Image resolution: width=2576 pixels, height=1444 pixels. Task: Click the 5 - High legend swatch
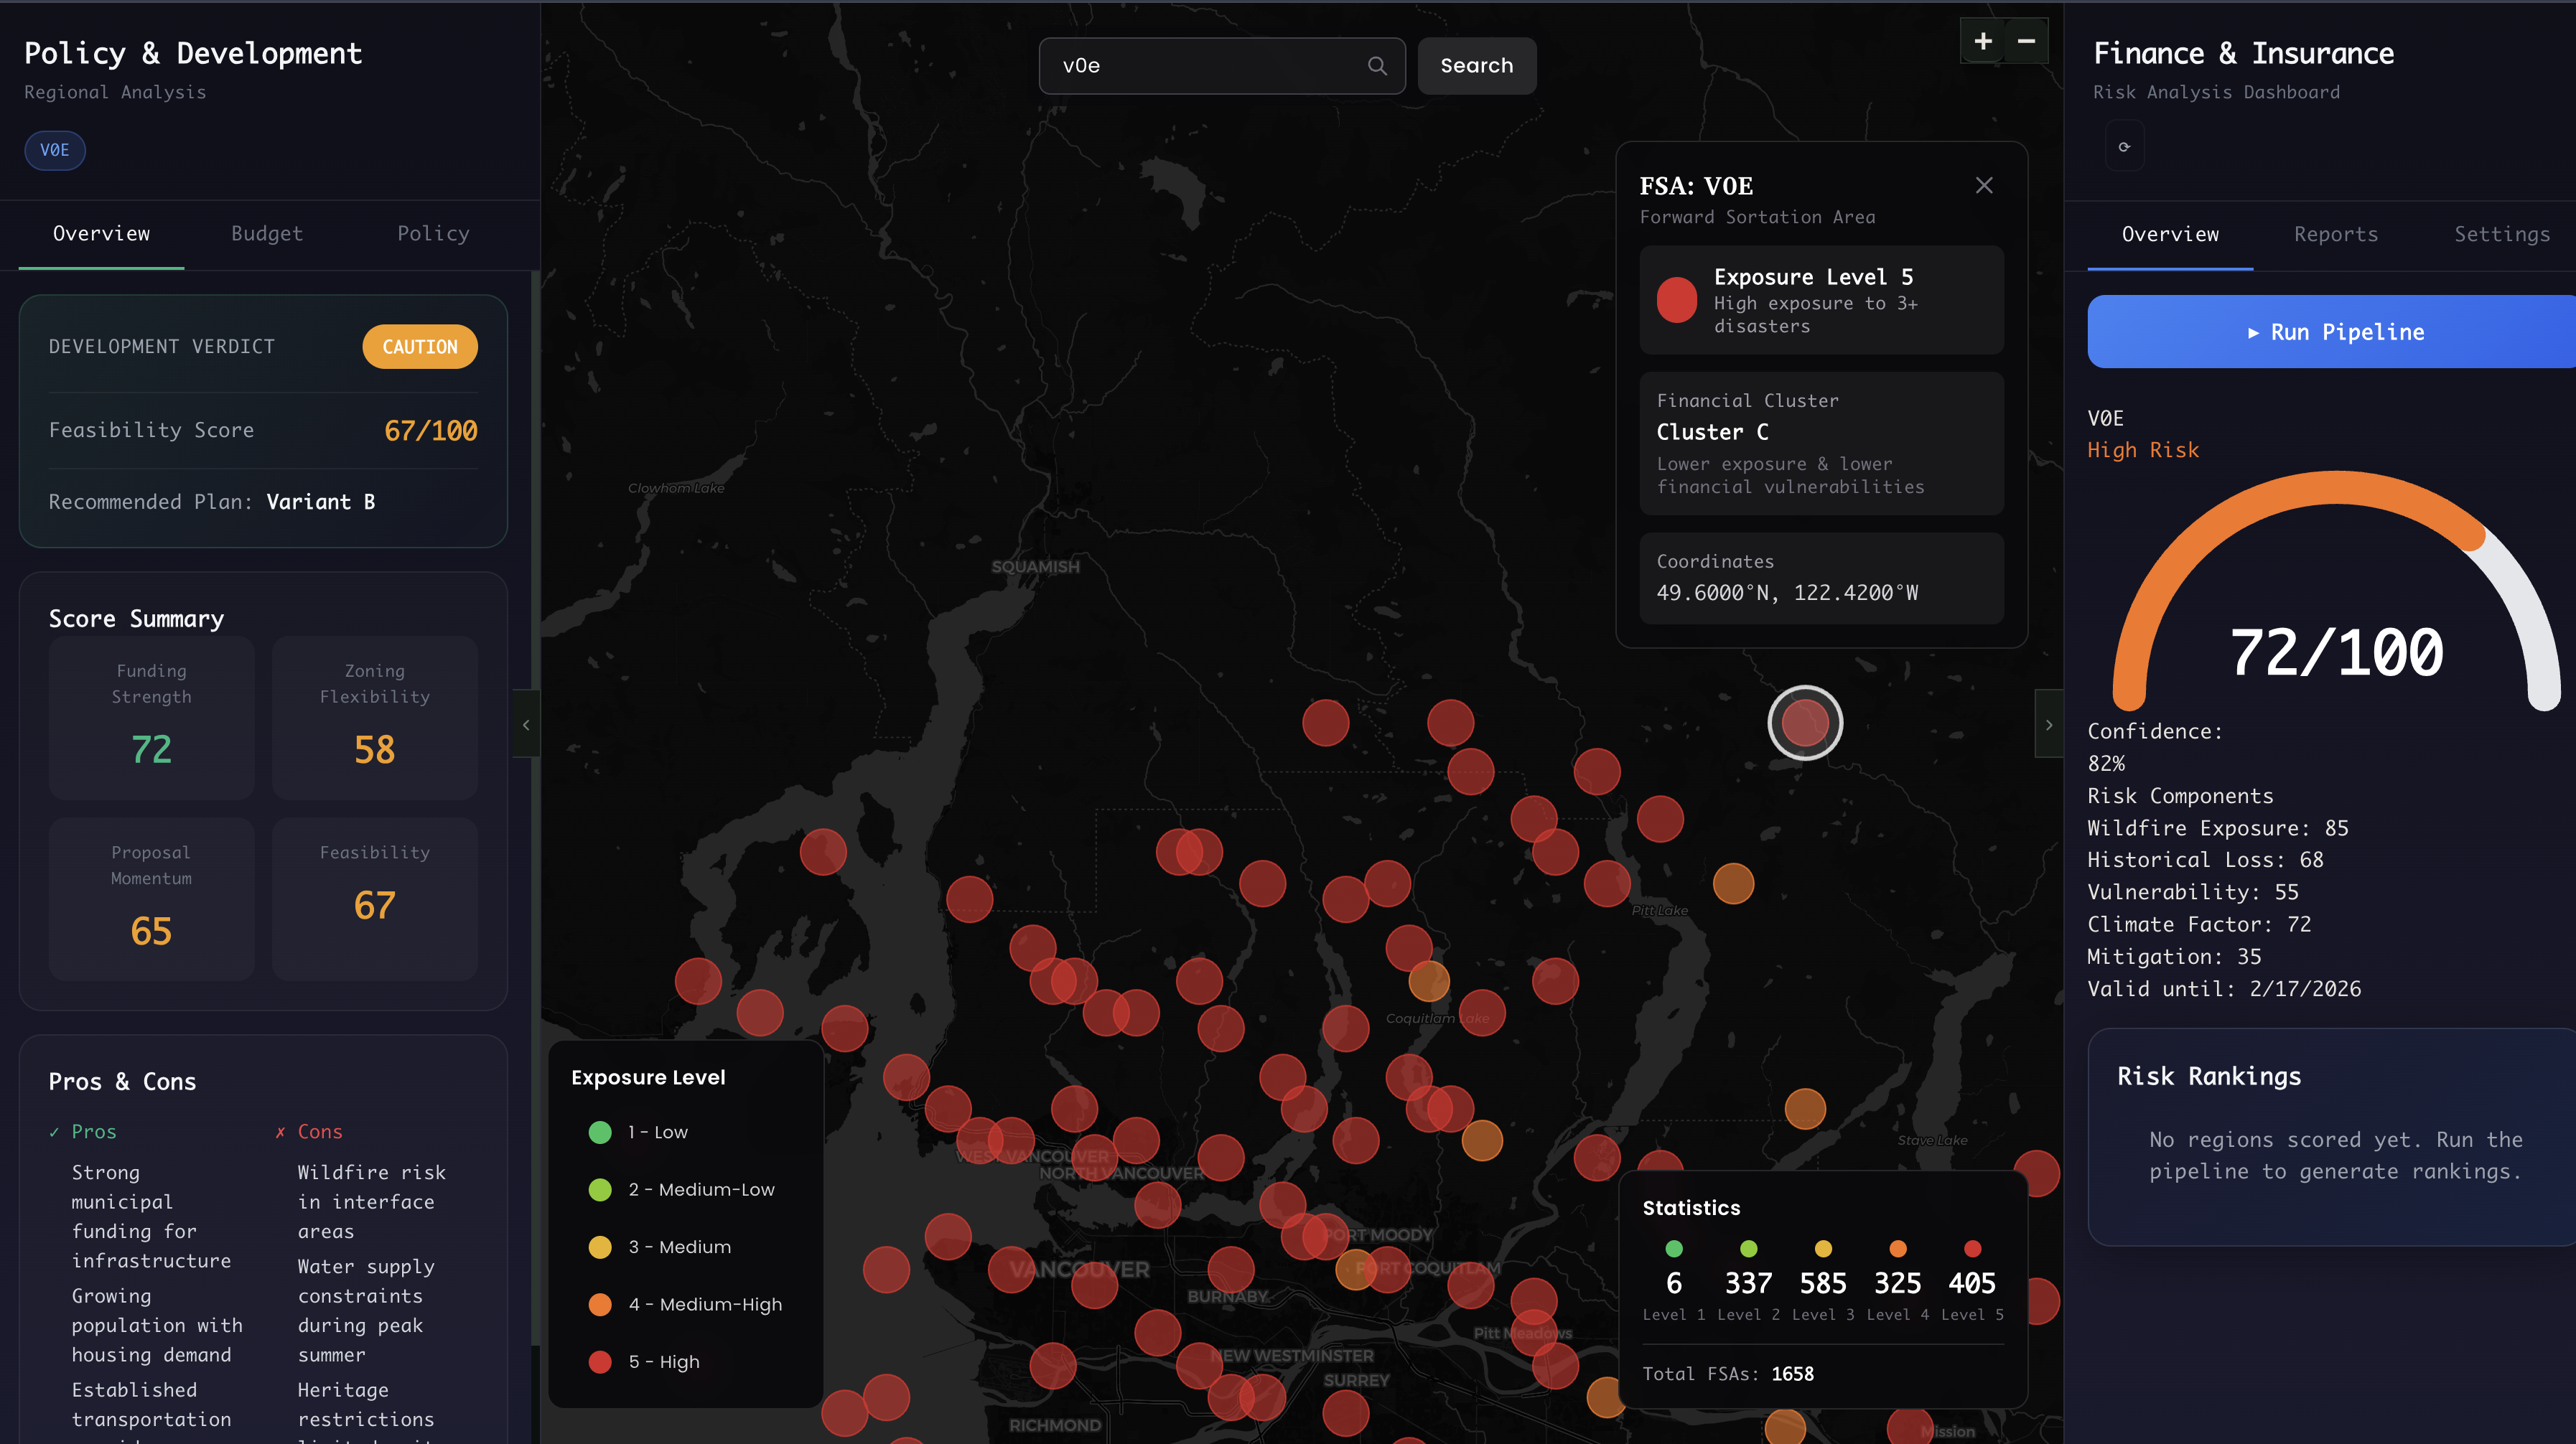(600, 1362)
